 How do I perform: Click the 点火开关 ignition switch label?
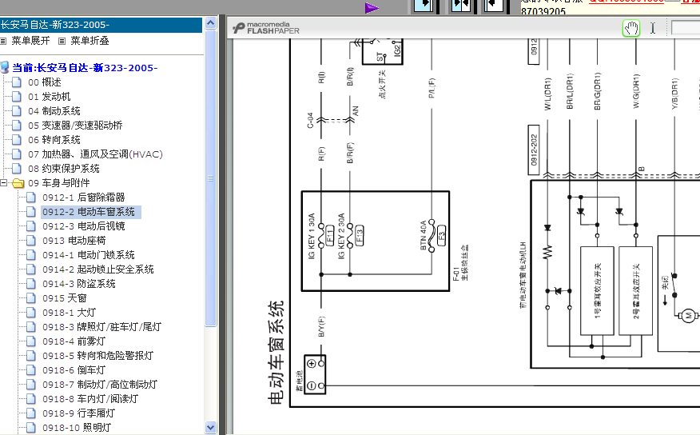click(x=382, y=84)
